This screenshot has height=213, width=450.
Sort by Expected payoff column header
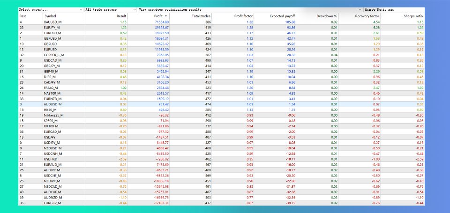pos(275,16)
